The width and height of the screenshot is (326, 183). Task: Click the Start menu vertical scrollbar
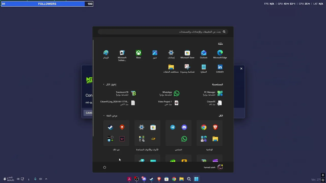(93, 88)
